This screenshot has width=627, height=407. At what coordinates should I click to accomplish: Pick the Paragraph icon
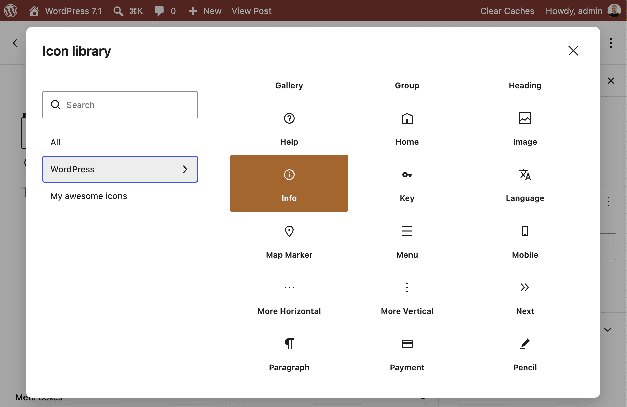289,353
